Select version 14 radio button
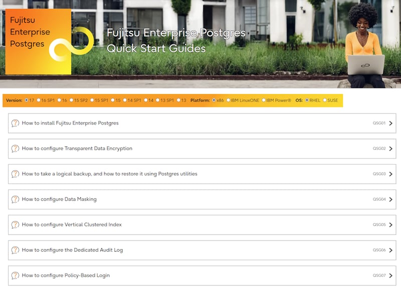401x292 pixels. pos(146,100)
